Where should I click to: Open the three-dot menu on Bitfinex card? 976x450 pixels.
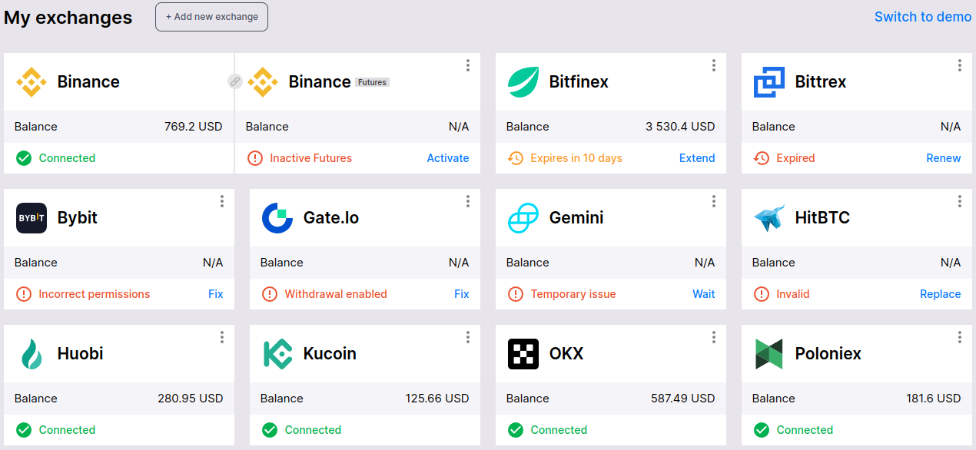(714, 65)
